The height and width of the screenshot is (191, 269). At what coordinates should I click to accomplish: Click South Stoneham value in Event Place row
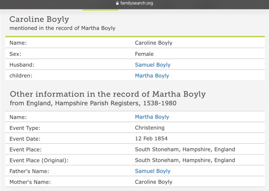tap(185, 150)
